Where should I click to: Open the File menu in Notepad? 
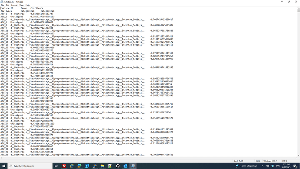pos(3,5)
